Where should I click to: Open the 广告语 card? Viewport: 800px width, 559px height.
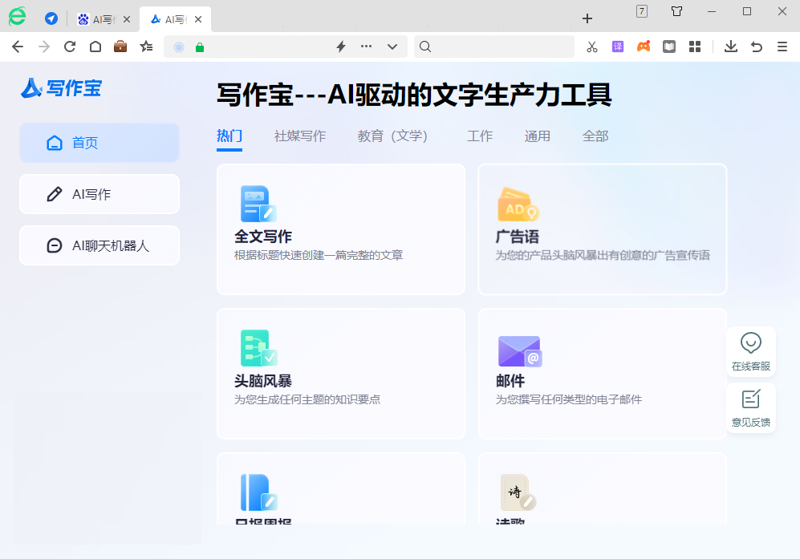tap(602, 229)
